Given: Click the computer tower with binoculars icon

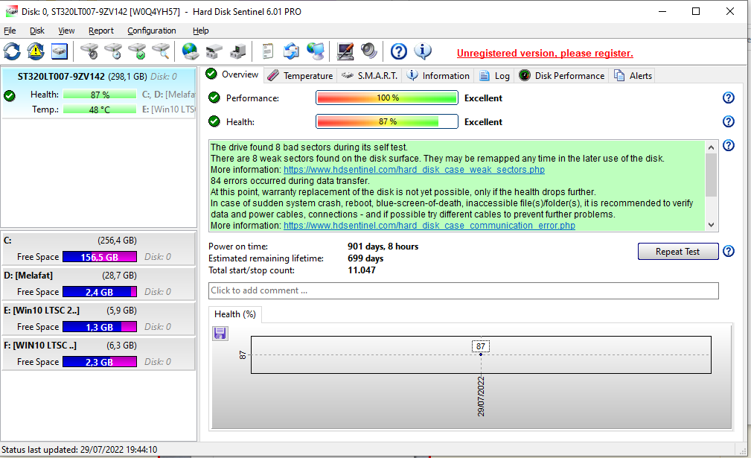Looking at the screenshot, I should coord(238,51).
